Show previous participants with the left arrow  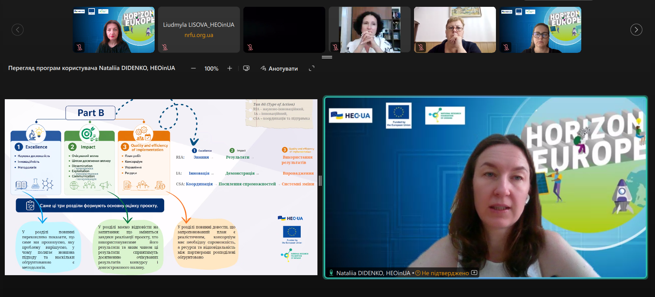point(18,30)
